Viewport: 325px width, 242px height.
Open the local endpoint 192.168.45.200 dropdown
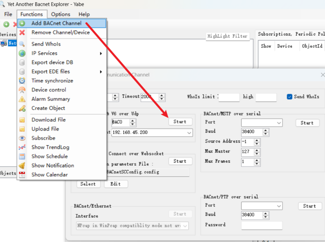click(x=189, y=133)
